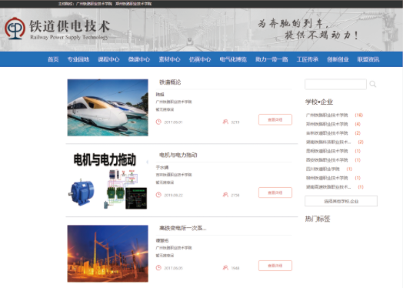View details button for 铁道概论 course

275,119
